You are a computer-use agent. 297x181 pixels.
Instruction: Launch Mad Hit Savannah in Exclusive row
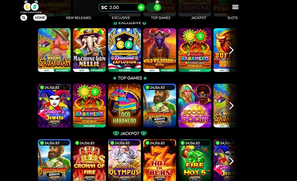[x=54, y=50]
